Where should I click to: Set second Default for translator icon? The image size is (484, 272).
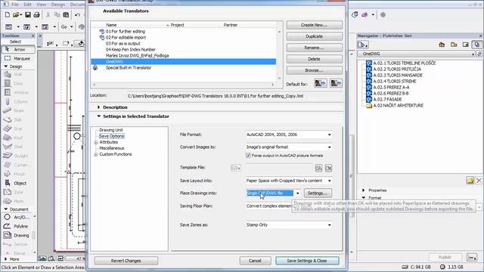point(336,83)
